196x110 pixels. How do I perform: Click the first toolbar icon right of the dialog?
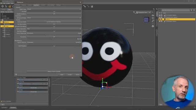[x=85, y=6]
